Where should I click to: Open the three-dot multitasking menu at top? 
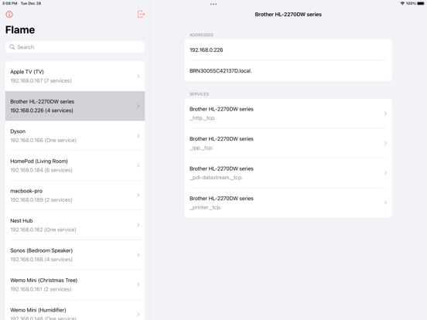pyautogui.click(x=213, y=4)
